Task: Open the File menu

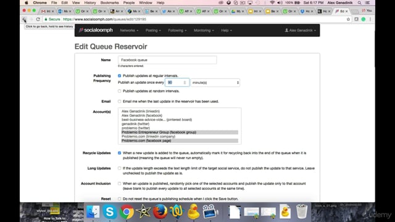Action: tap(54, 2)
